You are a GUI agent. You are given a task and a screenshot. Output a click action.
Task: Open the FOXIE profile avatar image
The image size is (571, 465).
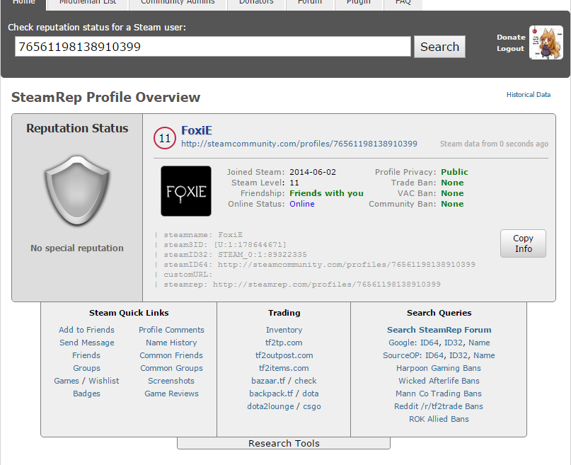[x=186, y=191]
